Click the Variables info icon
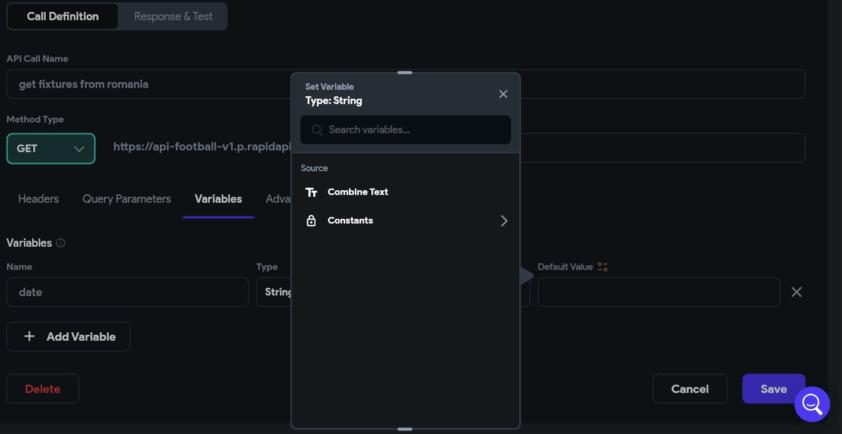842x434 pixels. pyautogui.click(x=61, y=243)
